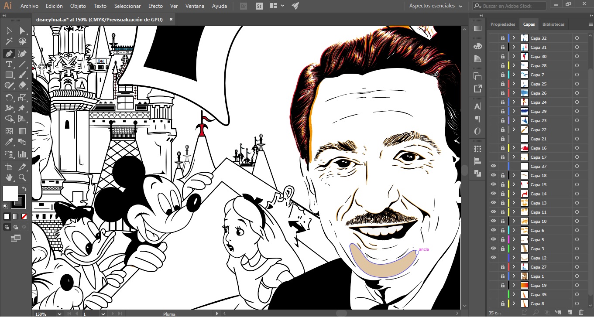Set paint to None (red slash)
Viewport: 594px width, 317px height.
(x=24, y=216)
